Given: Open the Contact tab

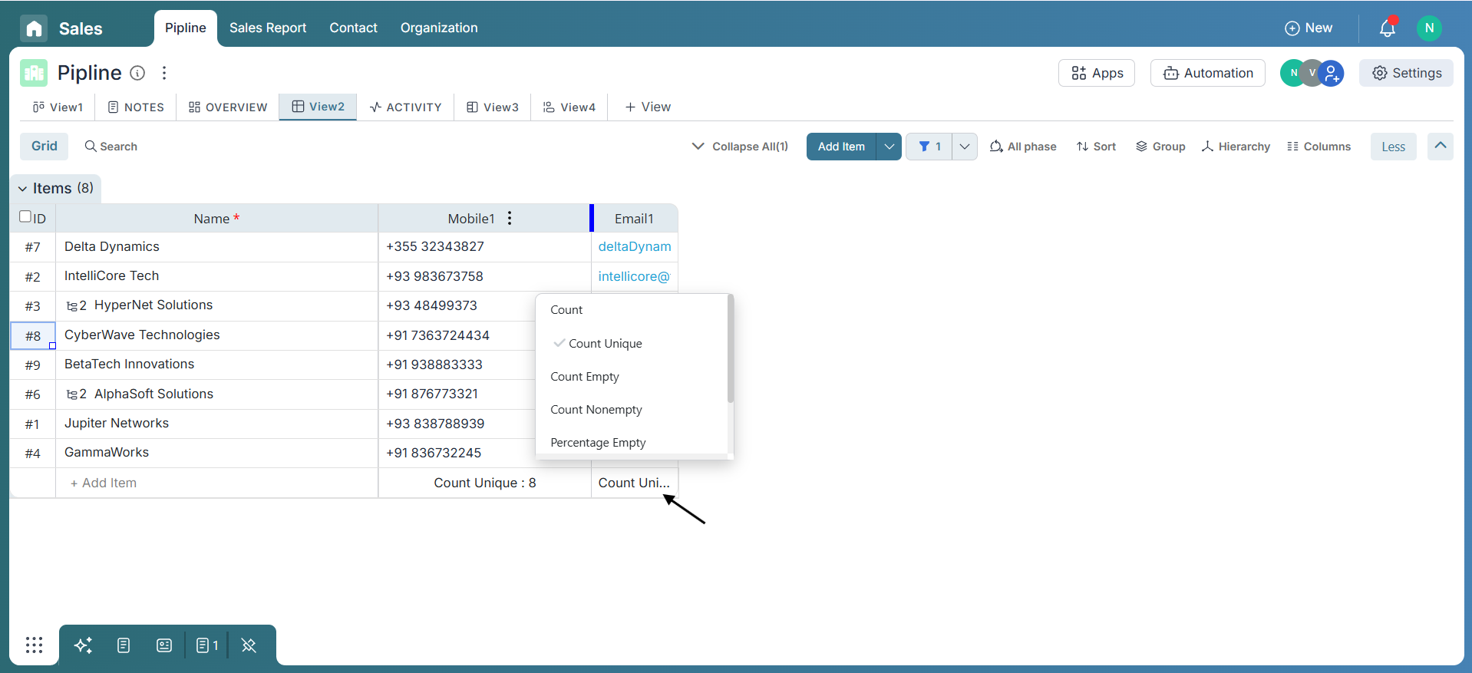Looking at the screenshot, I should pos(354,28).
